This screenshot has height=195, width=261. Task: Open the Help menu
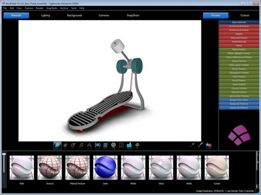coord(82,8)
